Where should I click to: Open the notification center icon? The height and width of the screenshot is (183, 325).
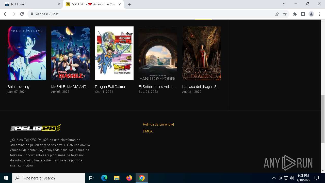coord(317,178)
